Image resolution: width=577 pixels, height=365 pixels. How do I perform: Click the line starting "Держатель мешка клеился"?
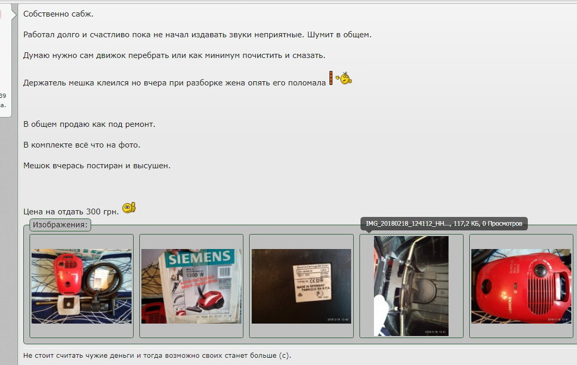[175, 83]
